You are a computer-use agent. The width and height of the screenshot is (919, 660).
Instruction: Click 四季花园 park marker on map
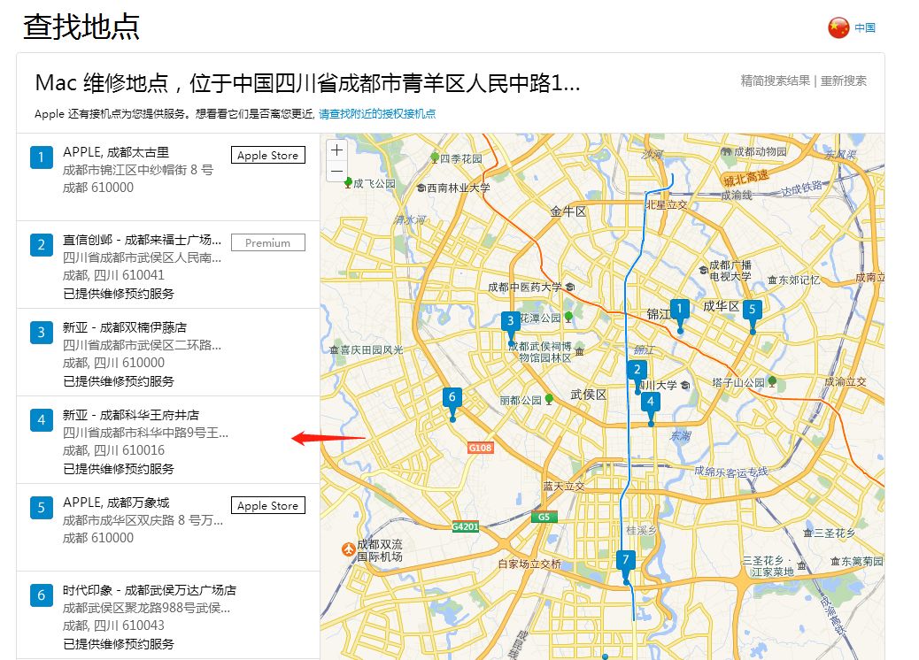click(435, 158)
